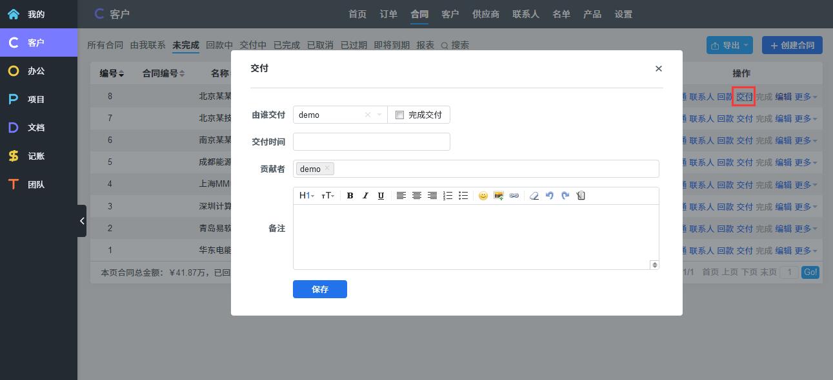Click the undo arrow in the editor toolbar
Viewport: 833px width, 380px height.
point(550,196)
